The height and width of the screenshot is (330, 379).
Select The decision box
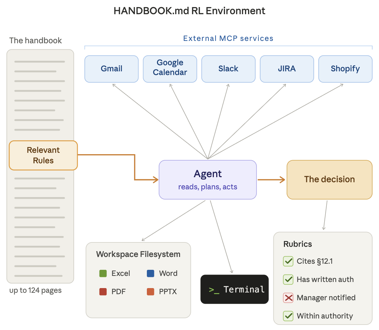point(330,180)
